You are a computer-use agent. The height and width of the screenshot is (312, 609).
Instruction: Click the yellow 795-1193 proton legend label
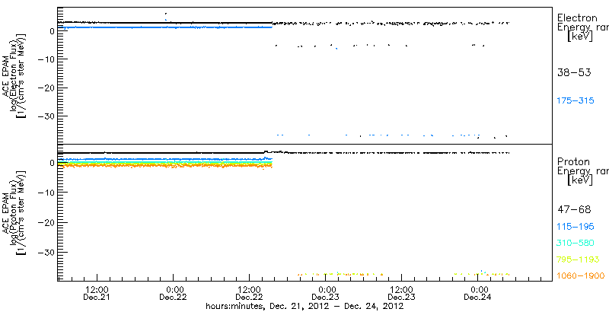click(x=578, y=259)
